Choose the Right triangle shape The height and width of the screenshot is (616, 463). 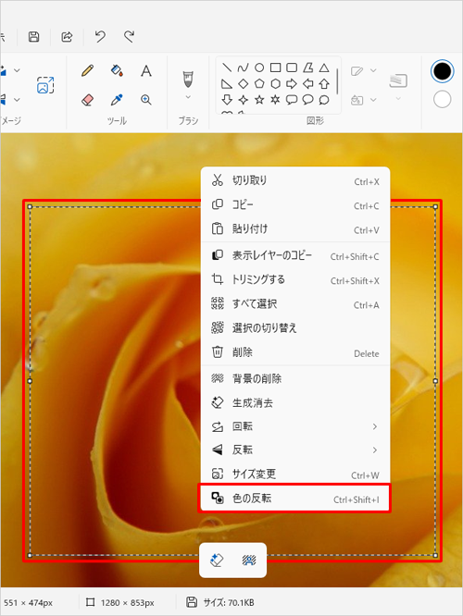(227, 83)
